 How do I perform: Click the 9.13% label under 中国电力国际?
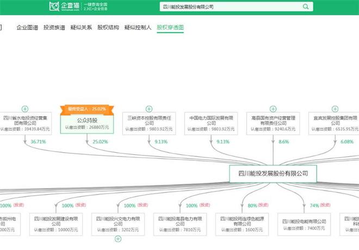[x=223, y=142]
